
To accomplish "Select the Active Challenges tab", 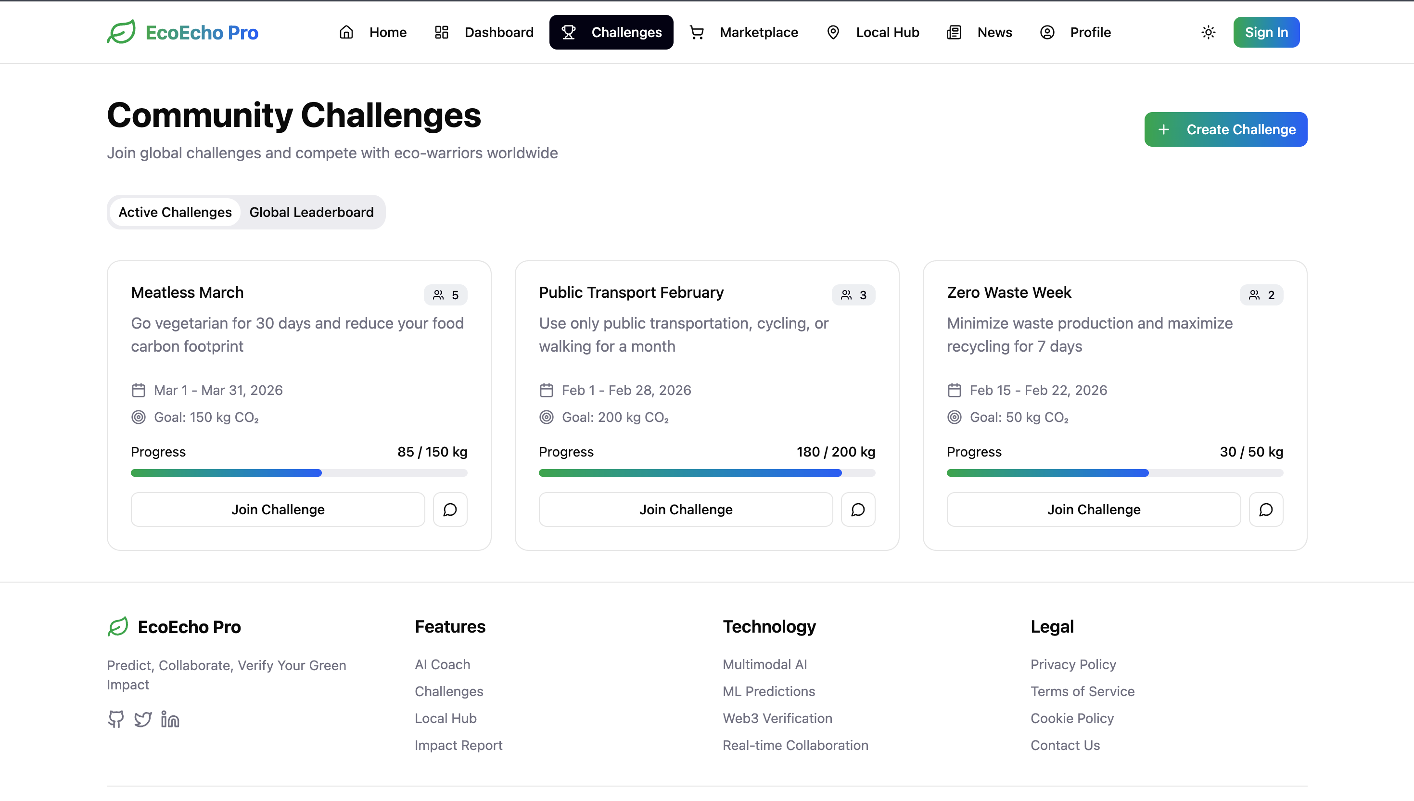I will pyautogui.click(x=175, y=212).
